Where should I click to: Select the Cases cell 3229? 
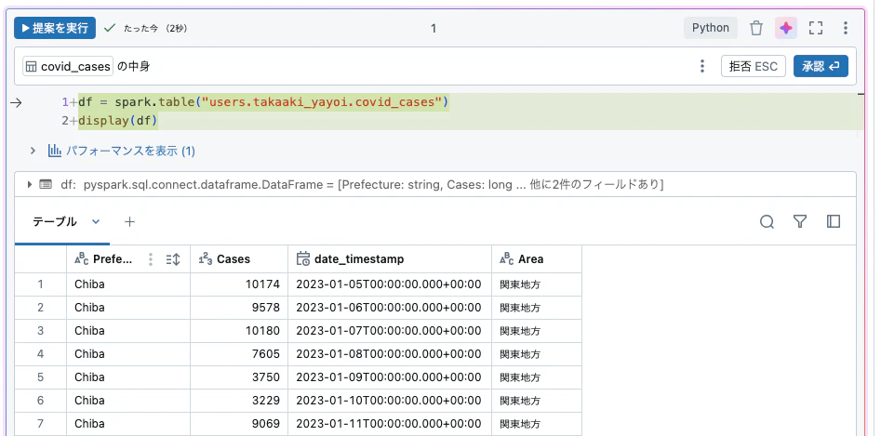[x=239, y=401]
